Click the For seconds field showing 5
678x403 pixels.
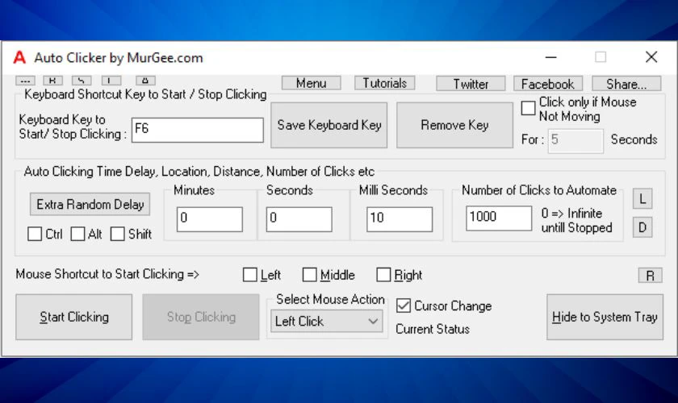point(575,141)
